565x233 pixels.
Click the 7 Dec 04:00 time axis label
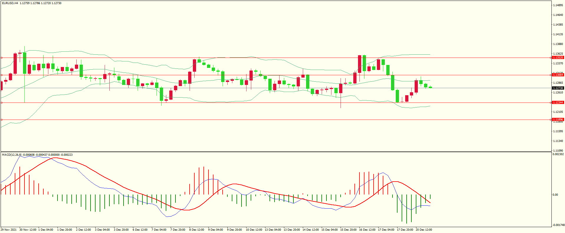tap(159, 230)
